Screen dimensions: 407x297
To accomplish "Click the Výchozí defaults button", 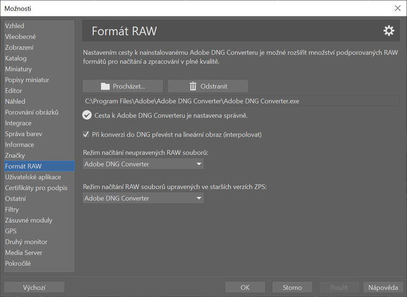I will tap(34, 288).
